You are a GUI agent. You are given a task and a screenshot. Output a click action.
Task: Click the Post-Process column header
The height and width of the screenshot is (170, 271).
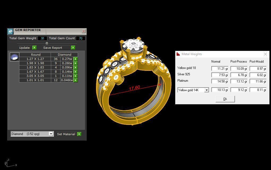pyautogui.click(x=239, y=61)
